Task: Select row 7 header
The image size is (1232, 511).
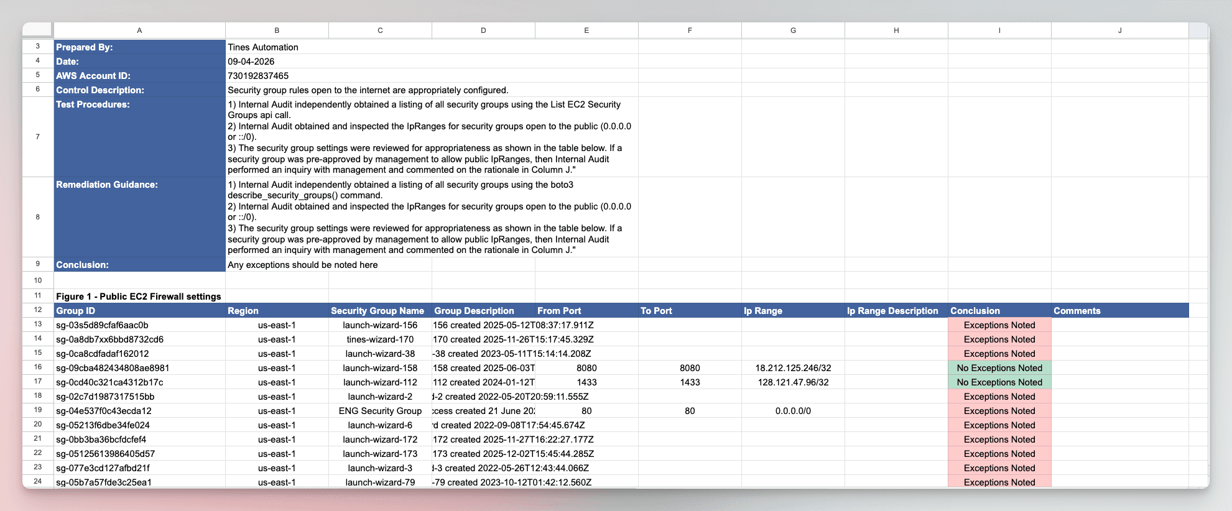Action: tap(38, 137)
